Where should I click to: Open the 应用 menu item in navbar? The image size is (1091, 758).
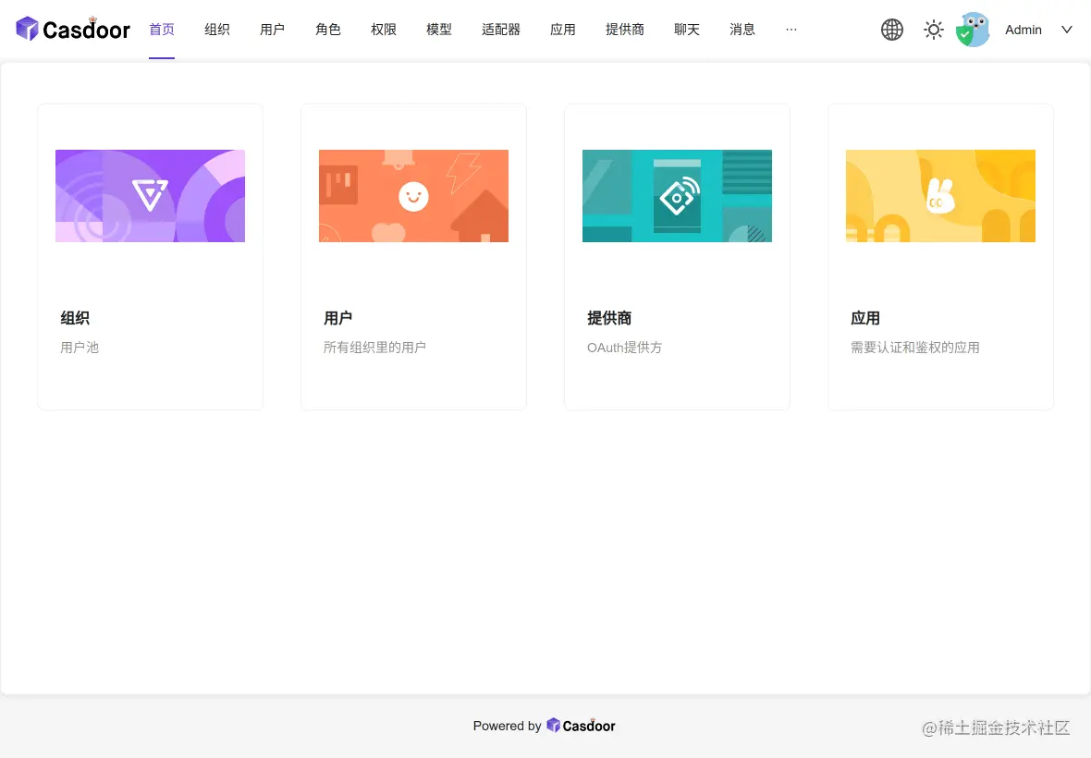[x=563, y=30]
